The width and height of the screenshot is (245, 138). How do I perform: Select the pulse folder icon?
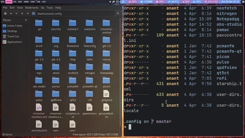39,94
